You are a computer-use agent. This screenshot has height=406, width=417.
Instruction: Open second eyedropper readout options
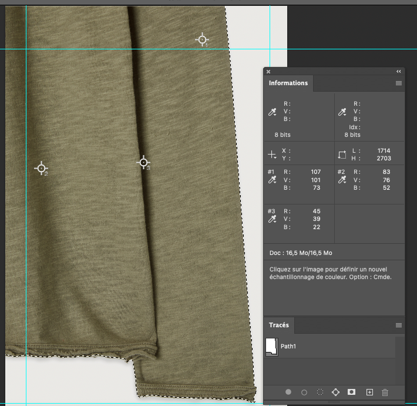pyautogui.click(x=342, y=112)
